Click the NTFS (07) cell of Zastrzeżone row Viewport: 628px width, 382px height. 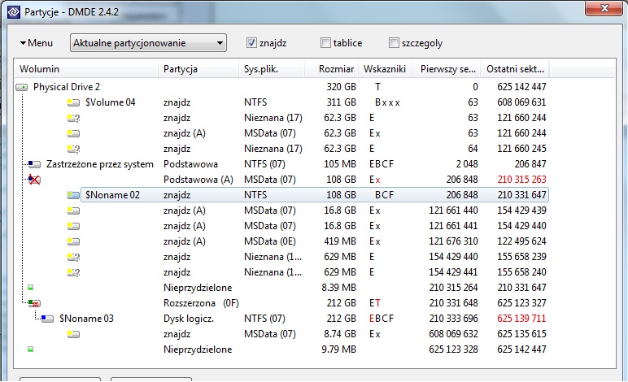pos(264,164)
